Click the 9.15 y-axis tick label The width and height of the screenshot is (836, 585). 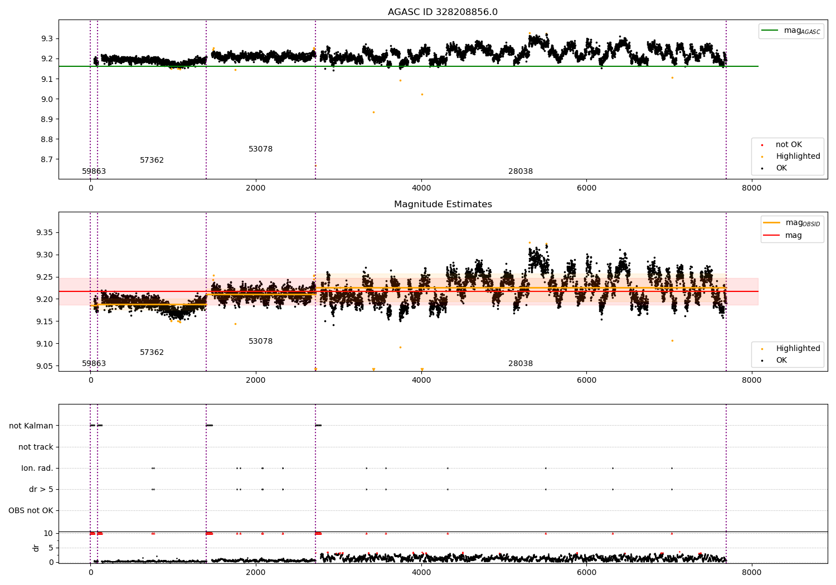45,322
